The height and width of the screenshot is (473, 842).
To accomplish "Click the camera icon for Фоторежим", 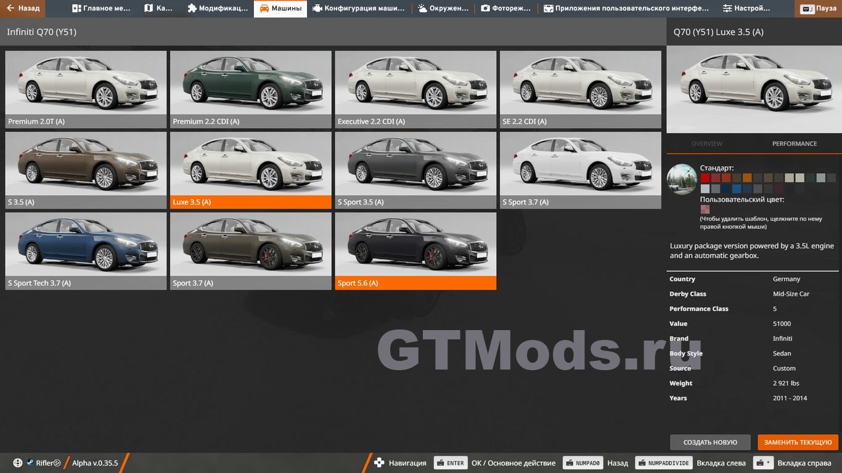I will [x=485, y=9].
